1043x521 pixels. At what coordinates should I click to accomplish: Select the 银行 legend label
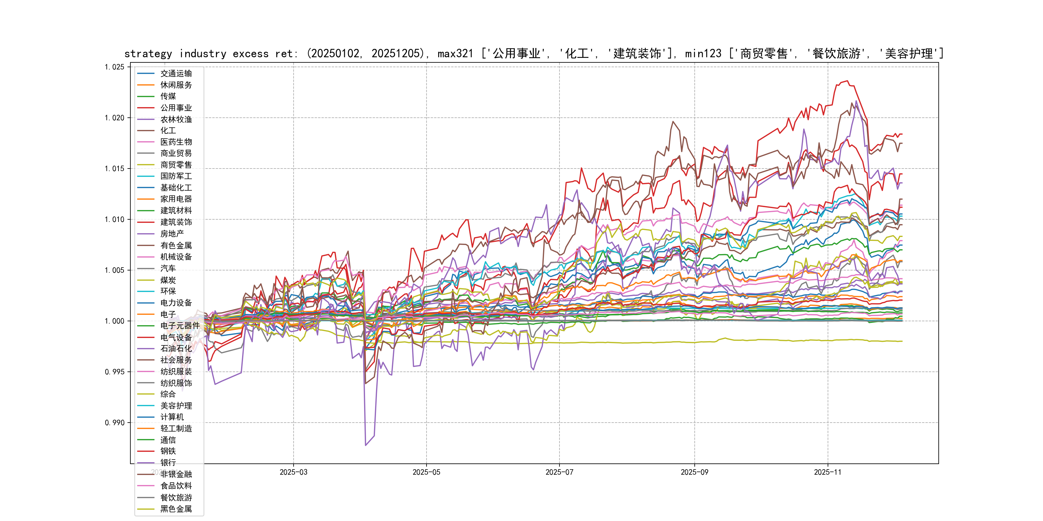click(x=168, y=463)
